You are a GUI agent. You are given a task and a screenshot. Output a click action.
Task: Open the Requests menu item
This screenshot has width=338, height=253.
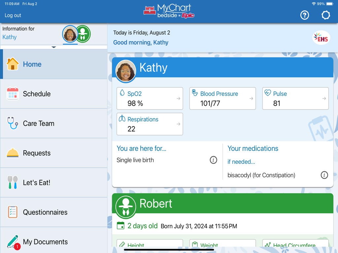(x=54, y=153)
